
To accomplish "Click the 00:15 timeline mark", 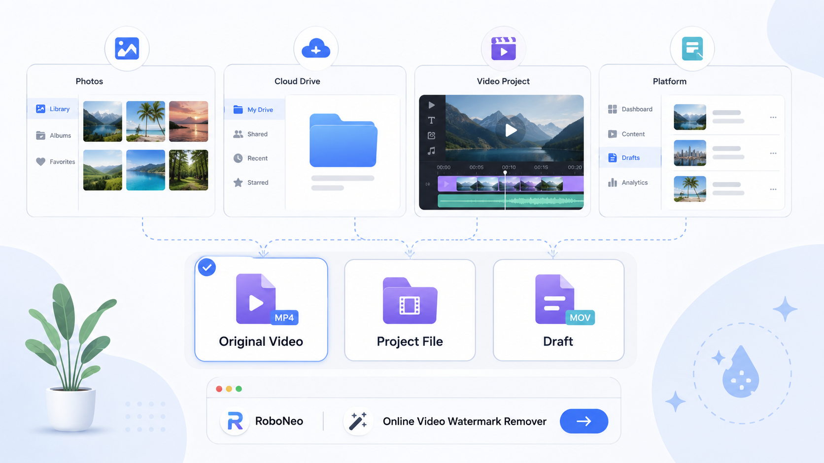I will click(541, 167).
